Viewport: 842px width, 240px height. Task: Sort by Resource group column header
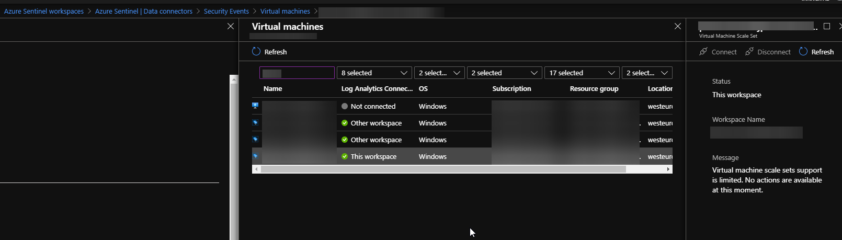point(594,88)
